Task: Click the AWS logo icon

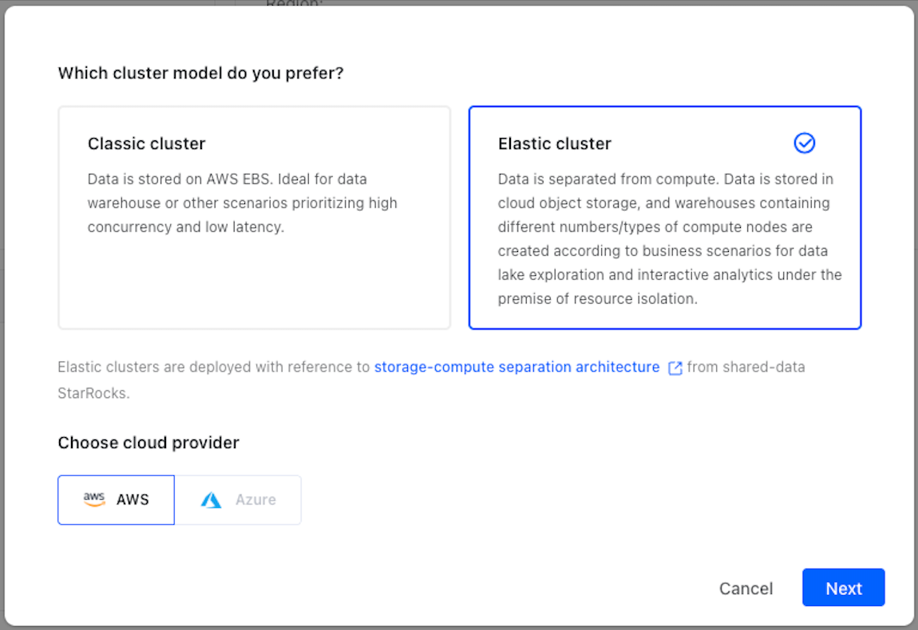Action: [94, 500]
